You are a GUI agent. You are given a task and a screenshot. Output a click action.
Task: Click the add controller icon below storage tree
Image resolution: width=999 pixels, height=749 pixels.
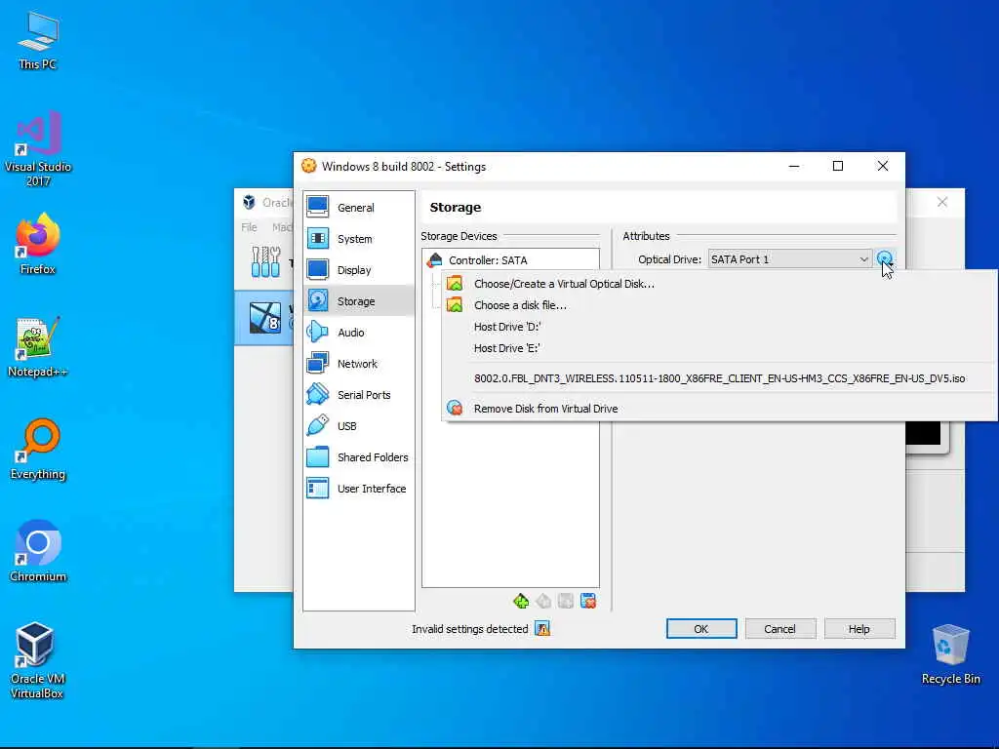click(521, 601)
